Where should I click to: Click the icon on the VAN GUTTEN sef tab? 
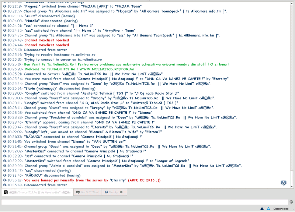click(77, 192)
